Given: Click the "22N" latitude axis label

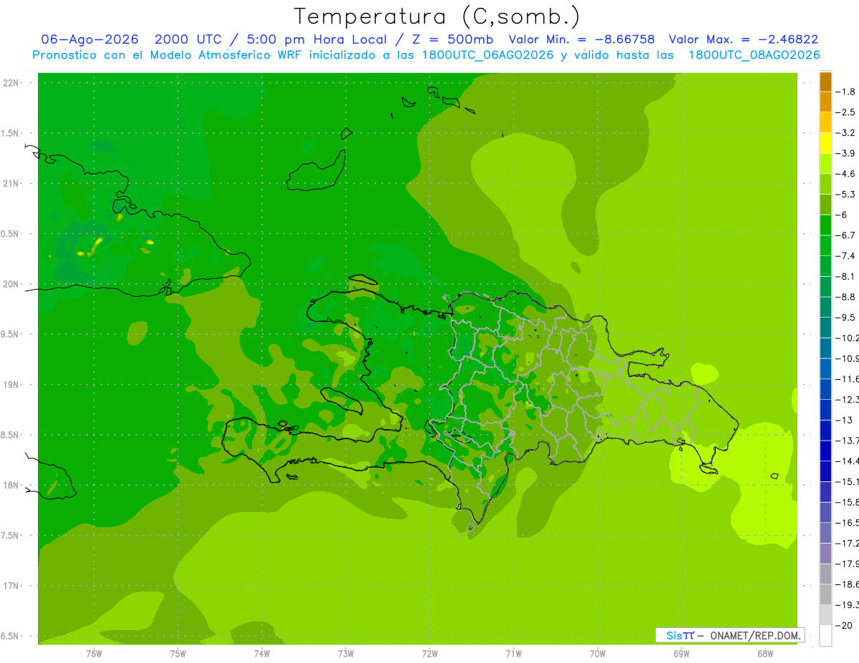Looking at the screenshot, I should [x=12, y=83].
